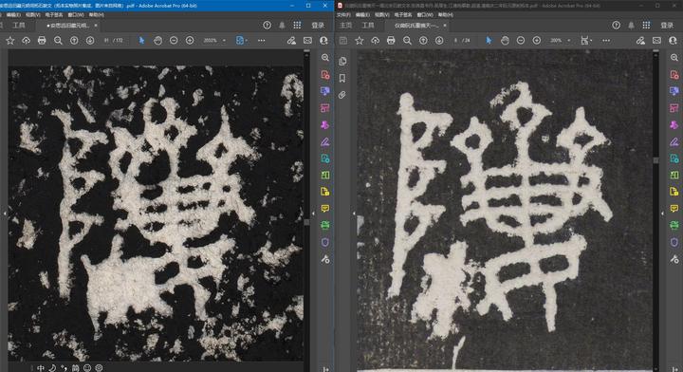Open the File menu in the right window
683x372 pixels.
[343, 15]
